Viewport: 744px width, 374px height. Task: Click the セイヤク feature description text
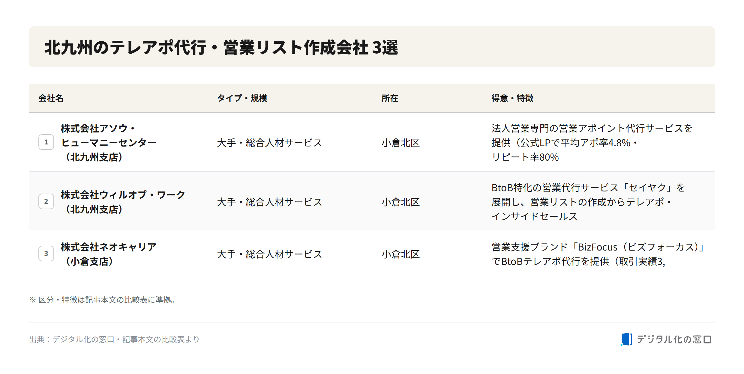[588, 202]
